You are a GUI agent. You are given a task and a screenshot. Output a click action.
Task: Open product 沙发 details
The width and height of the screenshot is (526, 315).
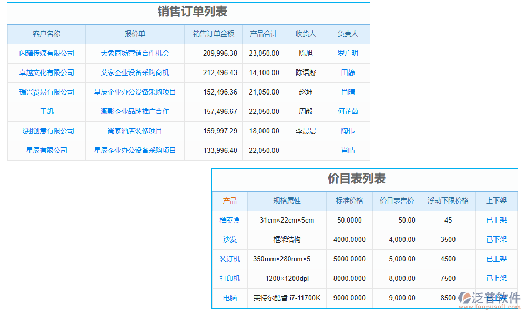click(229, 239)
